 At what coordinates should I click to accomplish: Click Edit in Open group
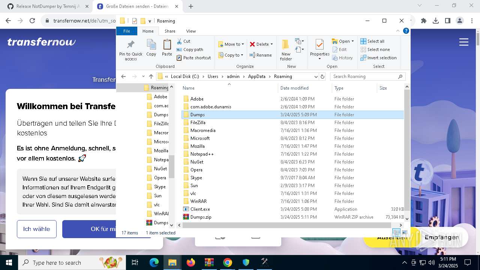pos(340,49)
